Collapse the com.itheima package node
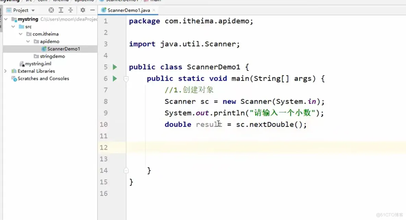Screen dimensions: 406x220 pos(21,34)
